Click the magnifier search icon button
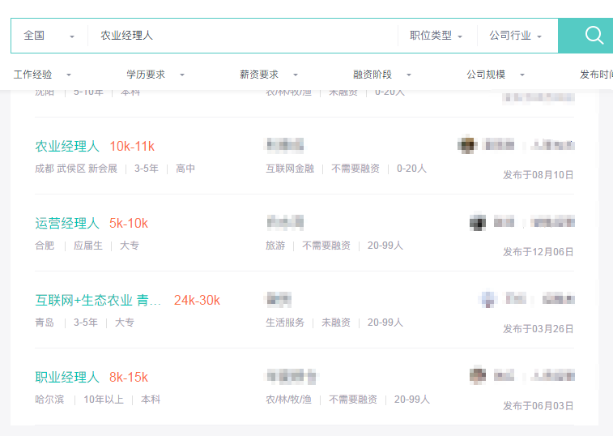The image size is (613, 436). 594,36
